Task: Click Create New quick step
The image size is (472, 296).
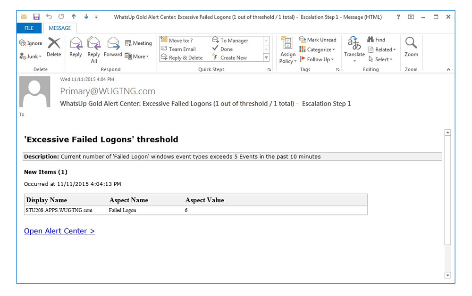Action: (229, 58)
